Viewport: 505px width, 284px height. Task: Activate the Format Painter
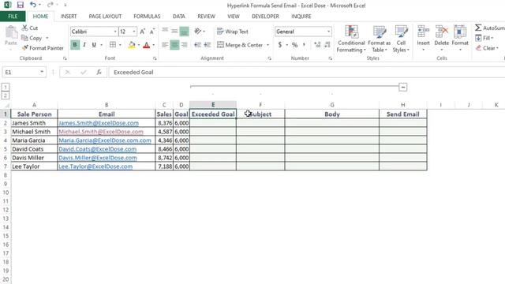click(43, 48)
